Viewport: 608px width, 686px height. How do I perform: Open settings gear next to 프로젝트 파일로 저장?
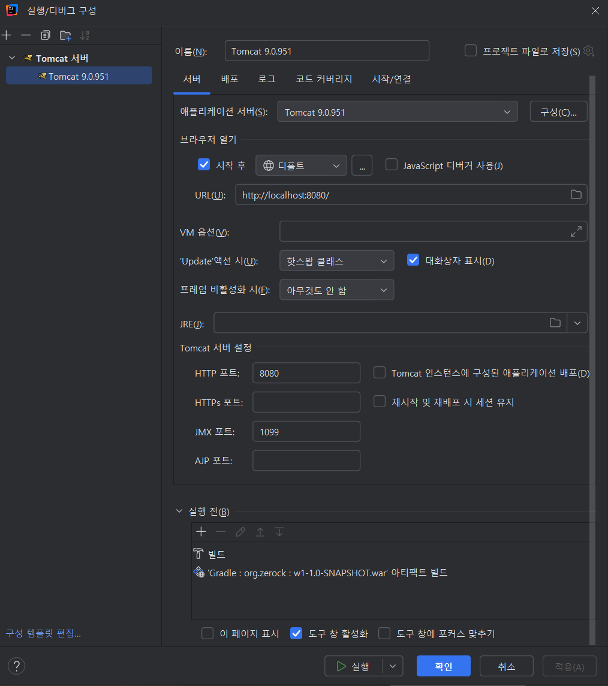click(x=589, y=51)
